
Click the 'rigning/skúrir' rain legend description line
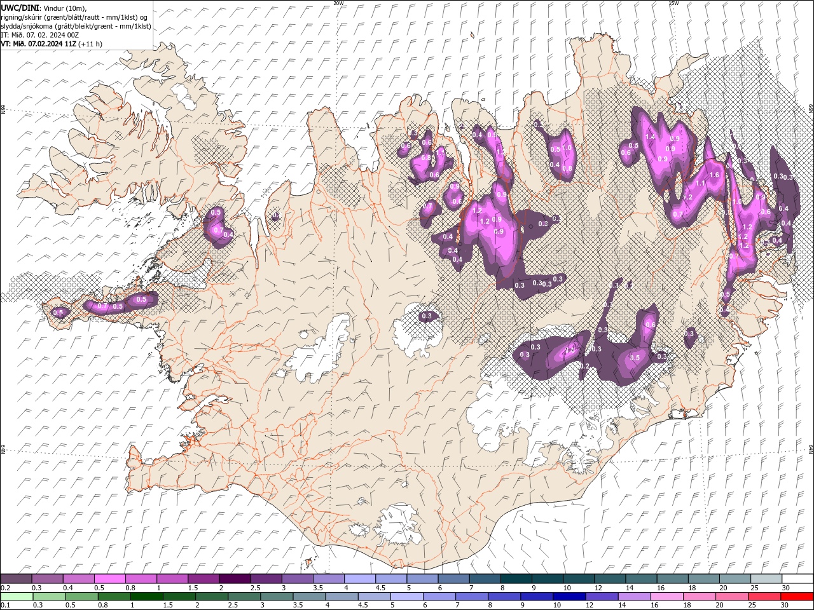pyautogui.click(x=74, y=17)
